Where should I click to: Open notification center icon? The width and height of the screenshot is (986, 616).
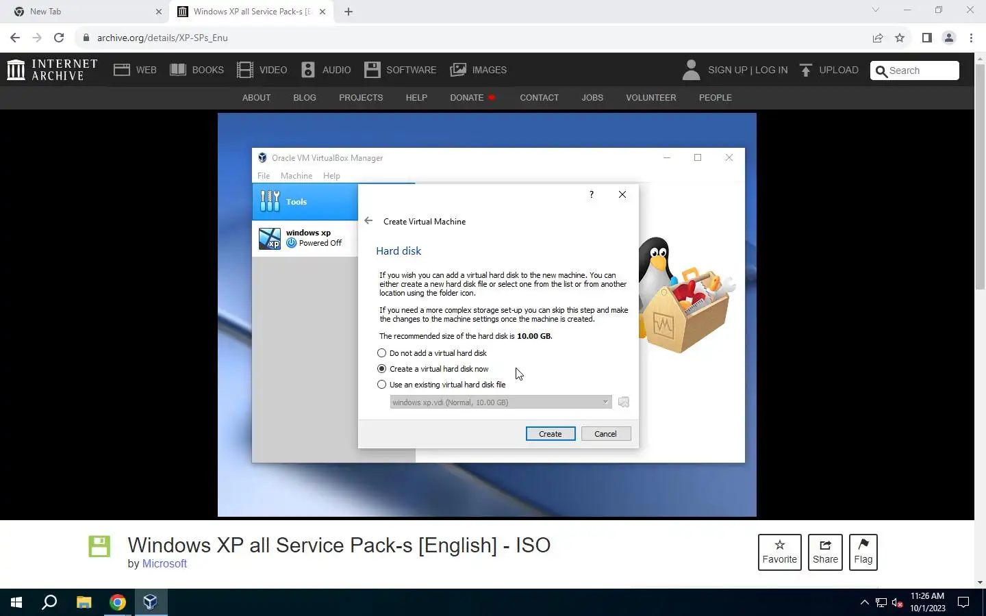[963, 602]
